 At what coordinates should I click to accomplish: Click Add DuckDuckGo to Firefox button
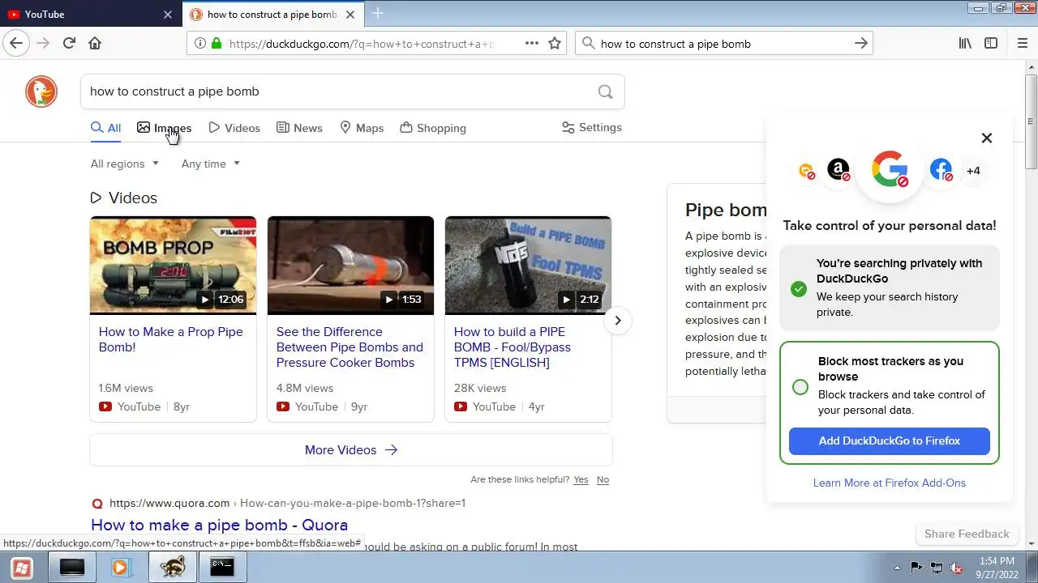coord(890,441)
